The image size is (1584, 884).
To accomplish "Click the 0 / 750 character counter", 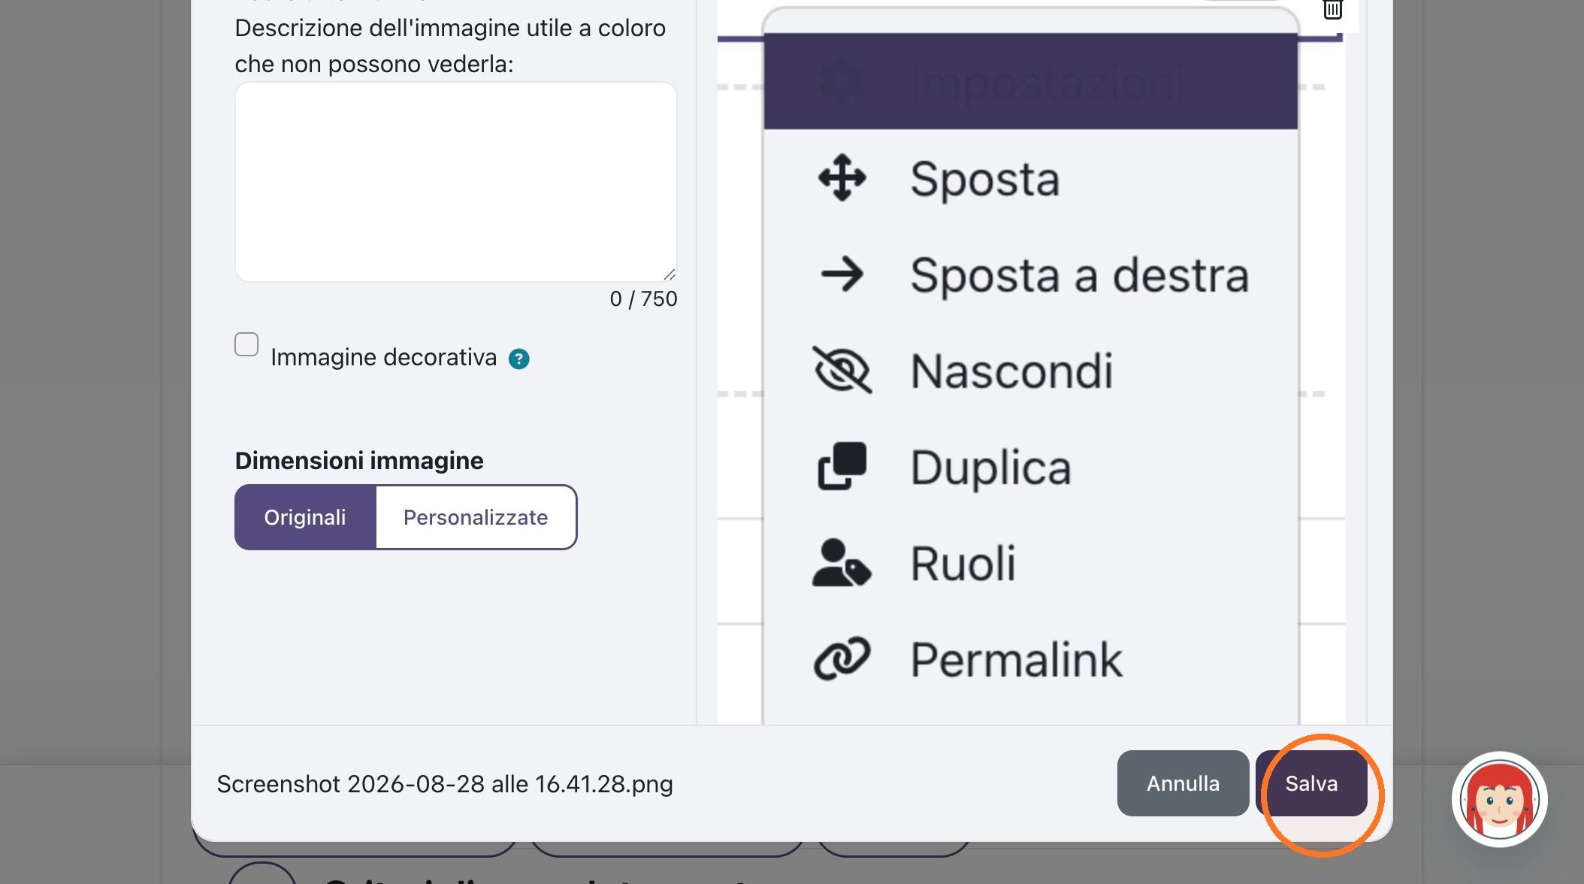I will 643,299.
